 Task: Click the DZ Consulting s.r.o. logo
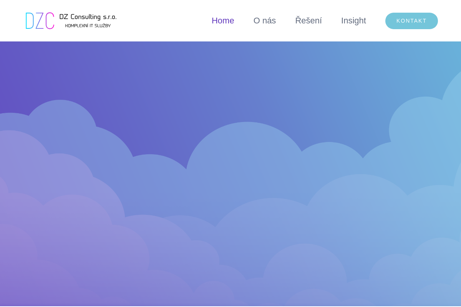71,21
